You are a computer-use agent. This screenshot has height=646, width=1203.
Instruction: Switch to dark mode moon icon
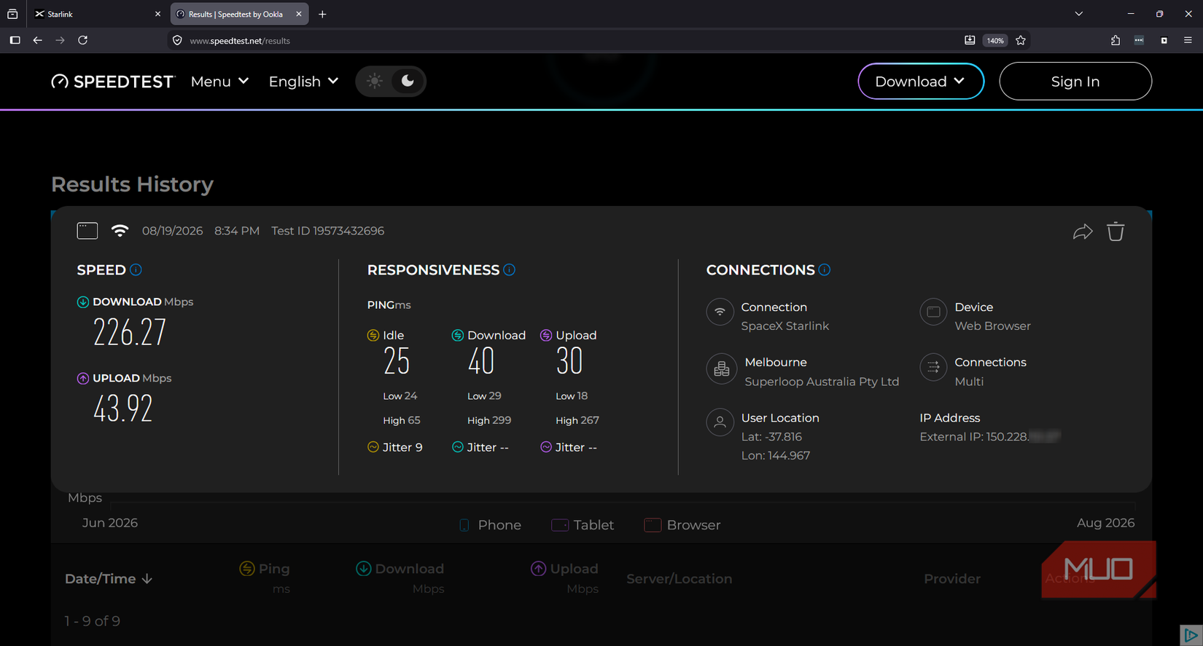(408, 81)
